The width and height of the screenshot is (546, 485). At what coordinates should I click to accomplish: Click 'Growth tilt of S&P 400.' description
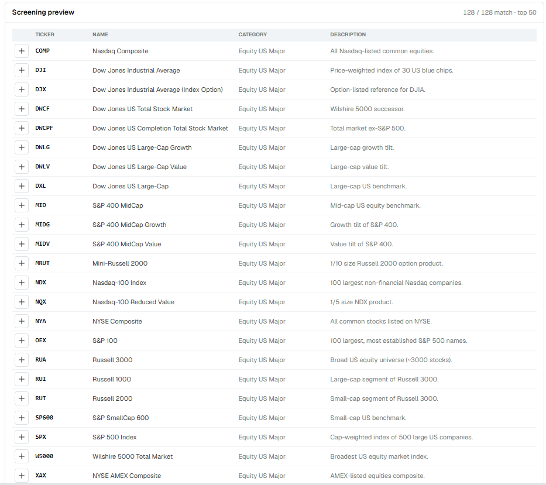click(364, 225)
